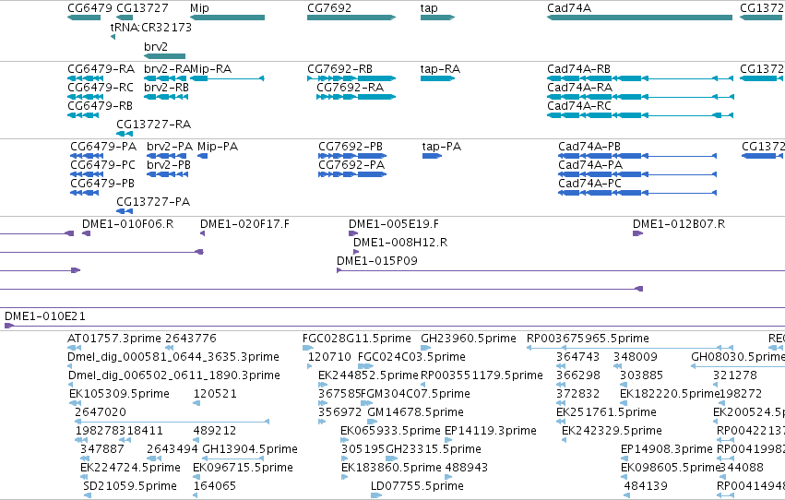785x500 pixels.
Task: Click the brv2 gene feature
Action: [x=165, y=56]
